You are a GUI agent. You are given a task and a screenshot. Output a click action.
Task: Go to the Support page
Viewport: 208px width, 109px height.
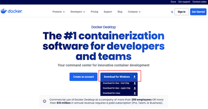pyautogui.click(x=108, y=12)
